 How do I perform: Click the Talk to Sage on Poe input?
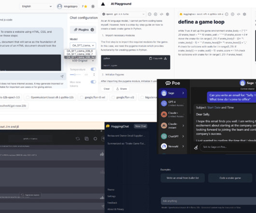[x=228, y=147]
